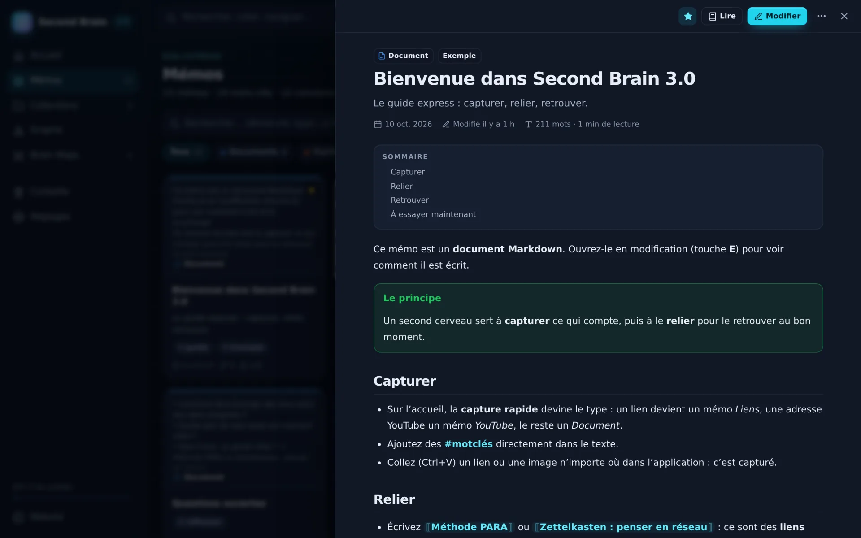The height and width of the screenshot is (538, 861).
Task: Click the text 1 min de lecture
Action: pyautogui.click(x=609, y=124)
